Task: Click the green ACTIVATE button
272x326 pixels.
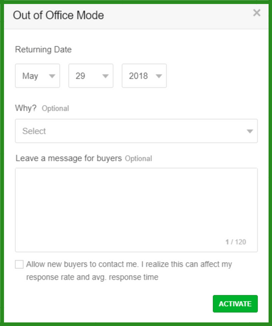Action: (235, 304)
